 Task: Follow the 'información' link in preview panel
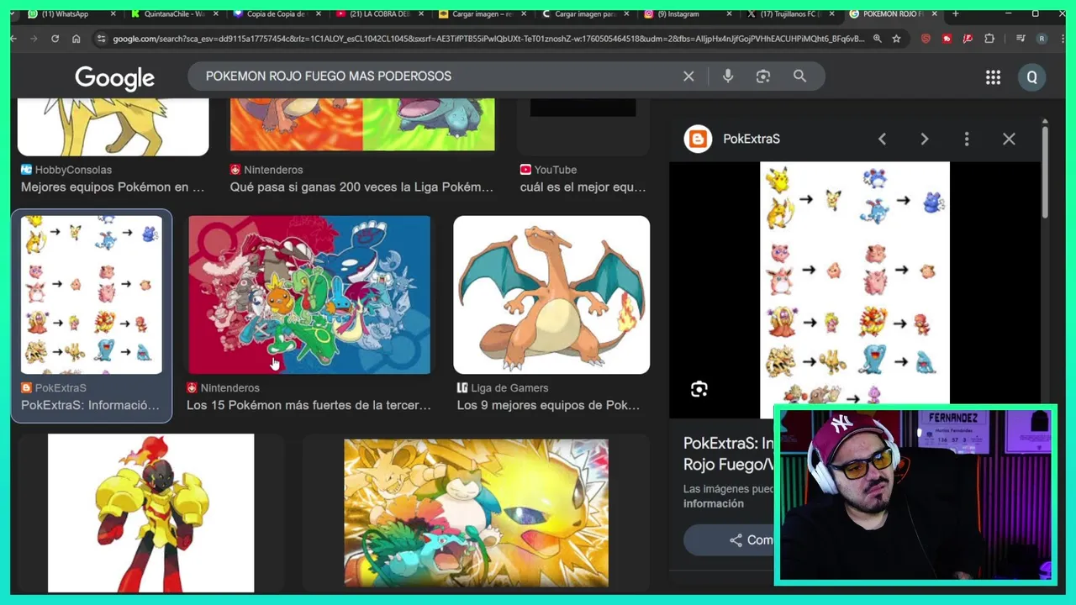coord(714,503)
